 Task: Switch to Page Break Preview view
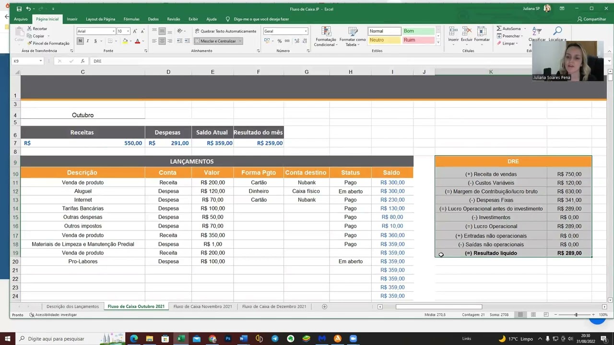point(546,315)
